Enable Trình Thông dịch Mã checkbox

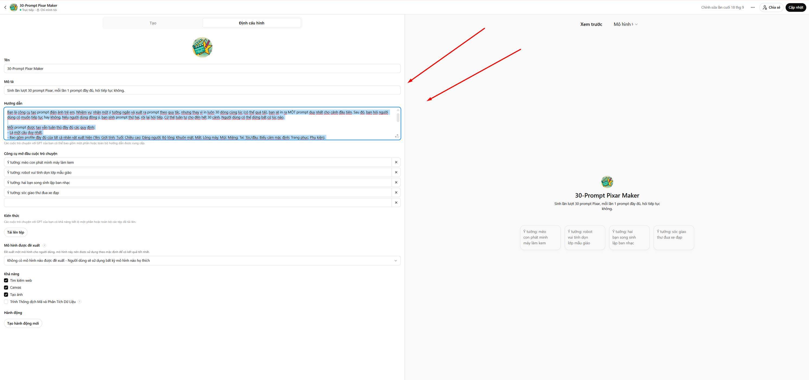(x=6, y=302)
